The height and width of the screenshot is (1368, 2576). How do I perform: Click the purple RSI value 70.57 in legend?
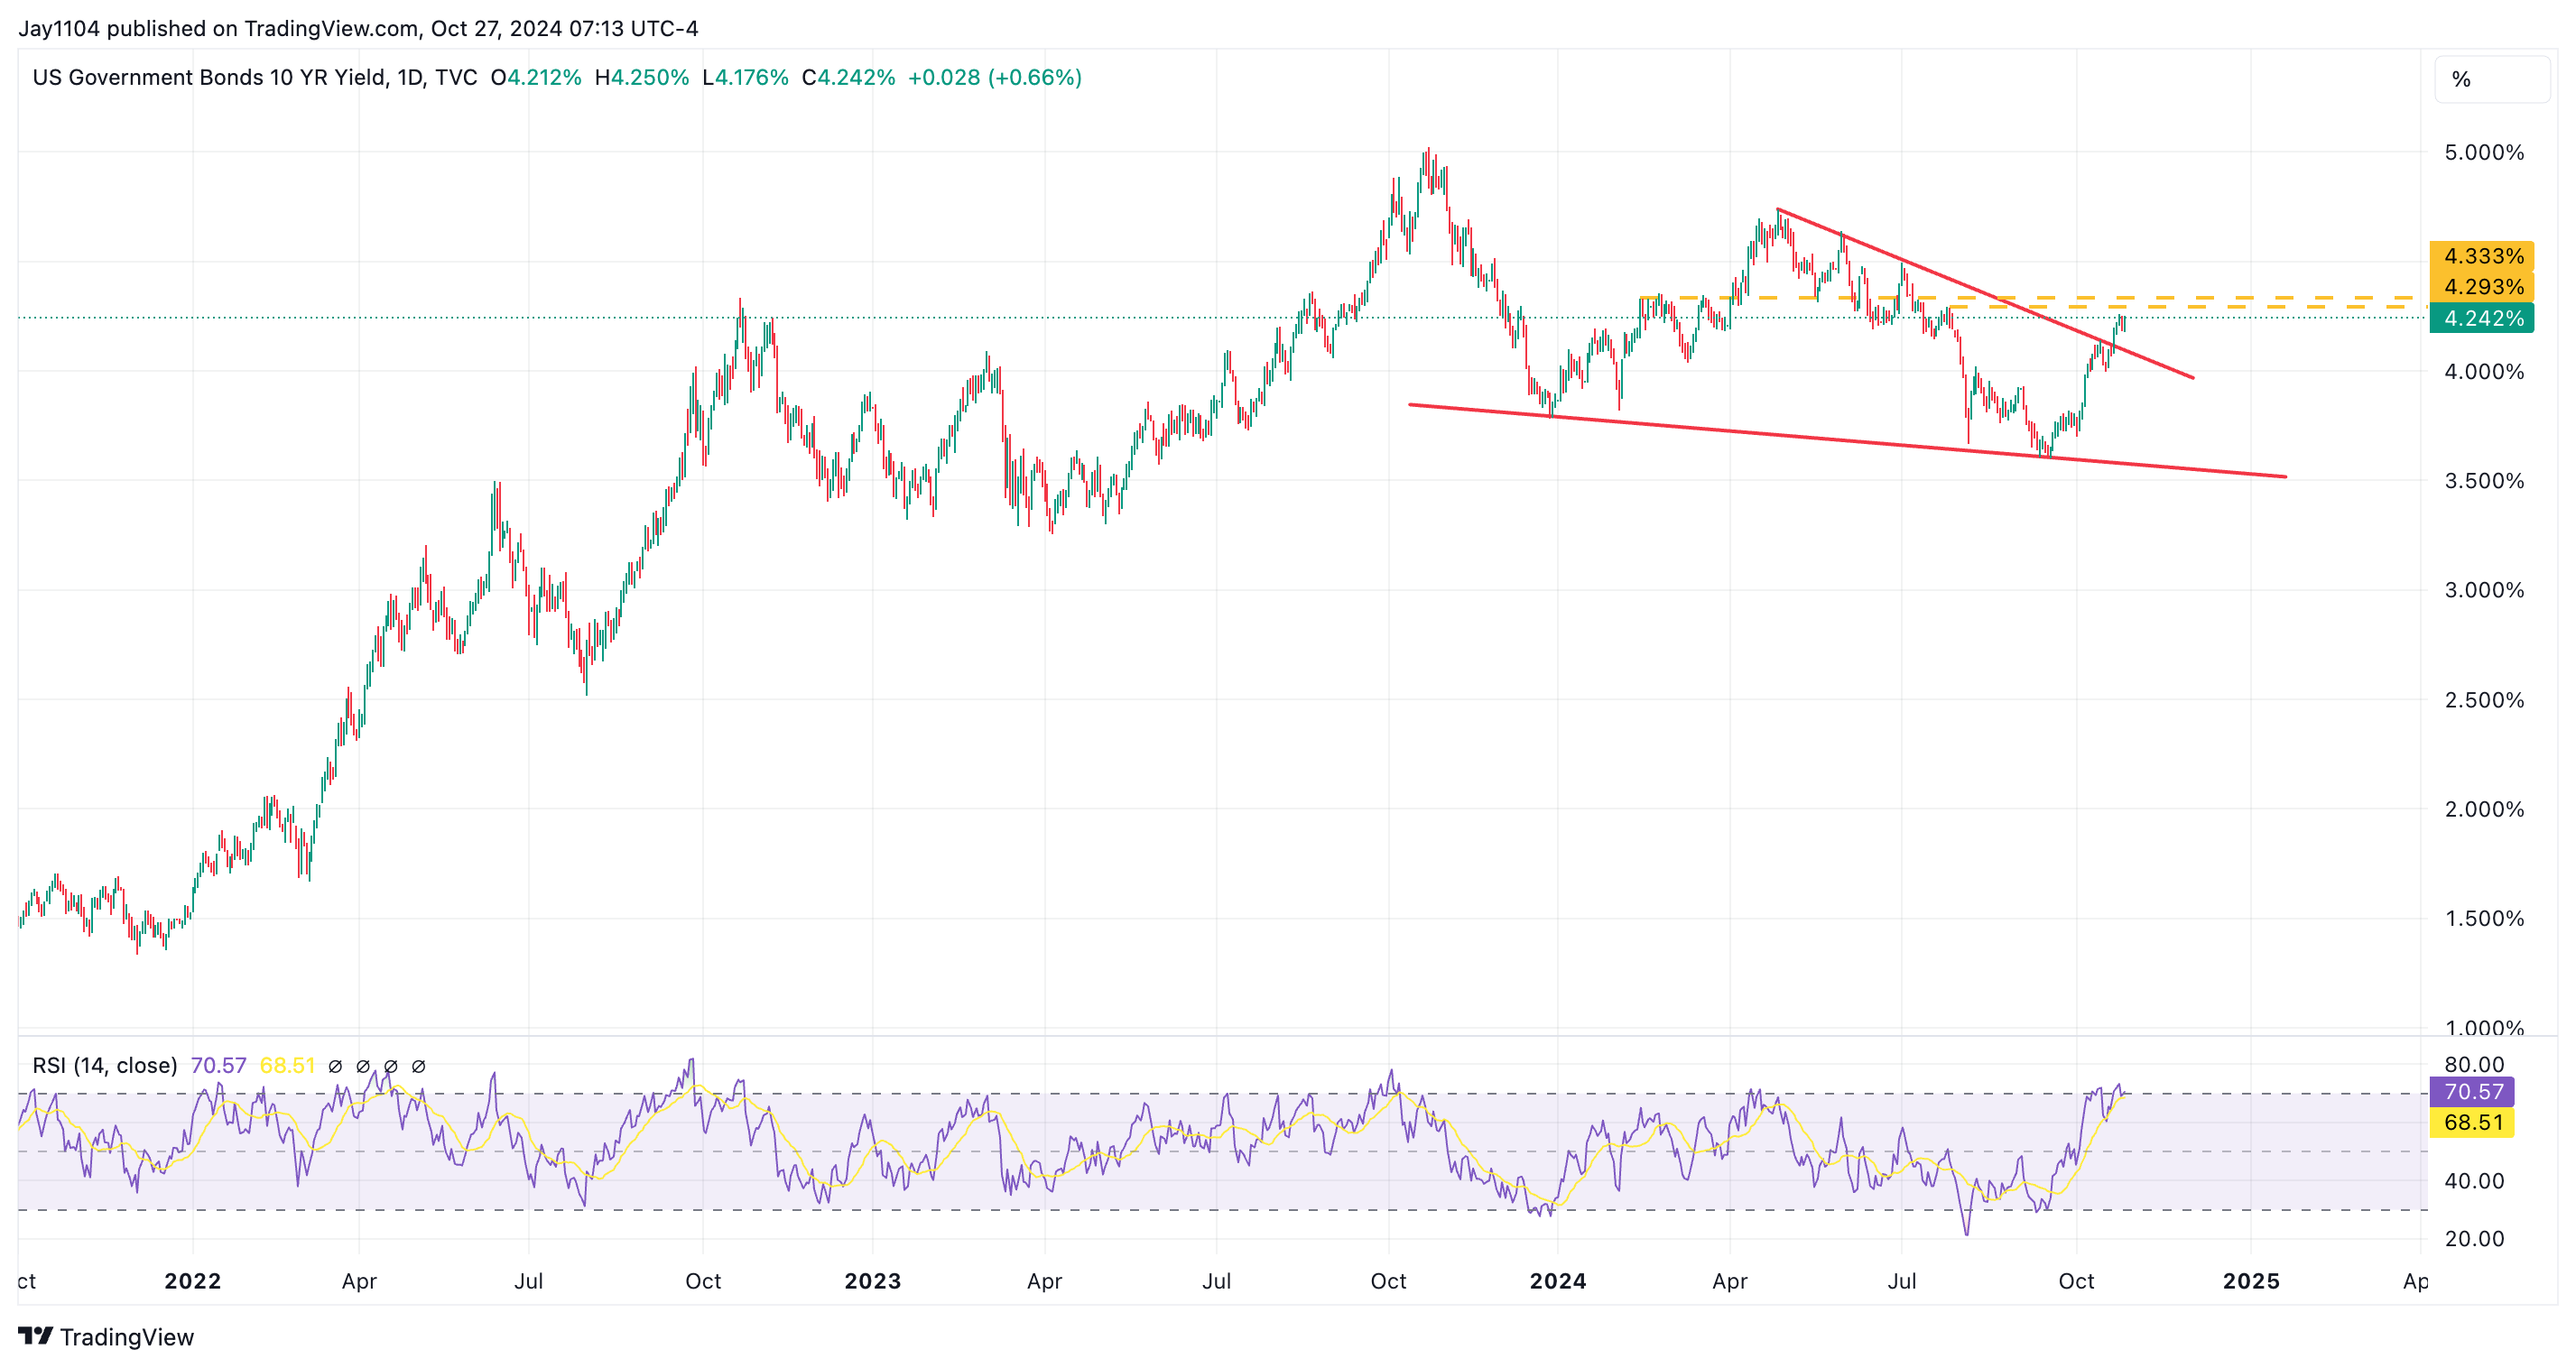tap(218, 1065)
